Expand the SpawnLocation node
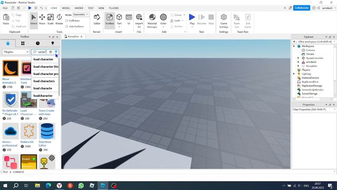This screenshot has height=190, width=337. coord(298,58)
